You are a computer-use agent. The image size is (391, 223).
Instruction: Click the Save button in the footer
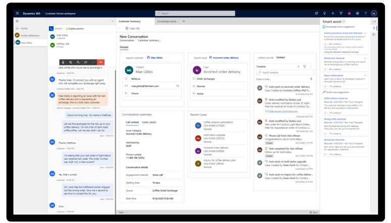(x=313, y=212)
